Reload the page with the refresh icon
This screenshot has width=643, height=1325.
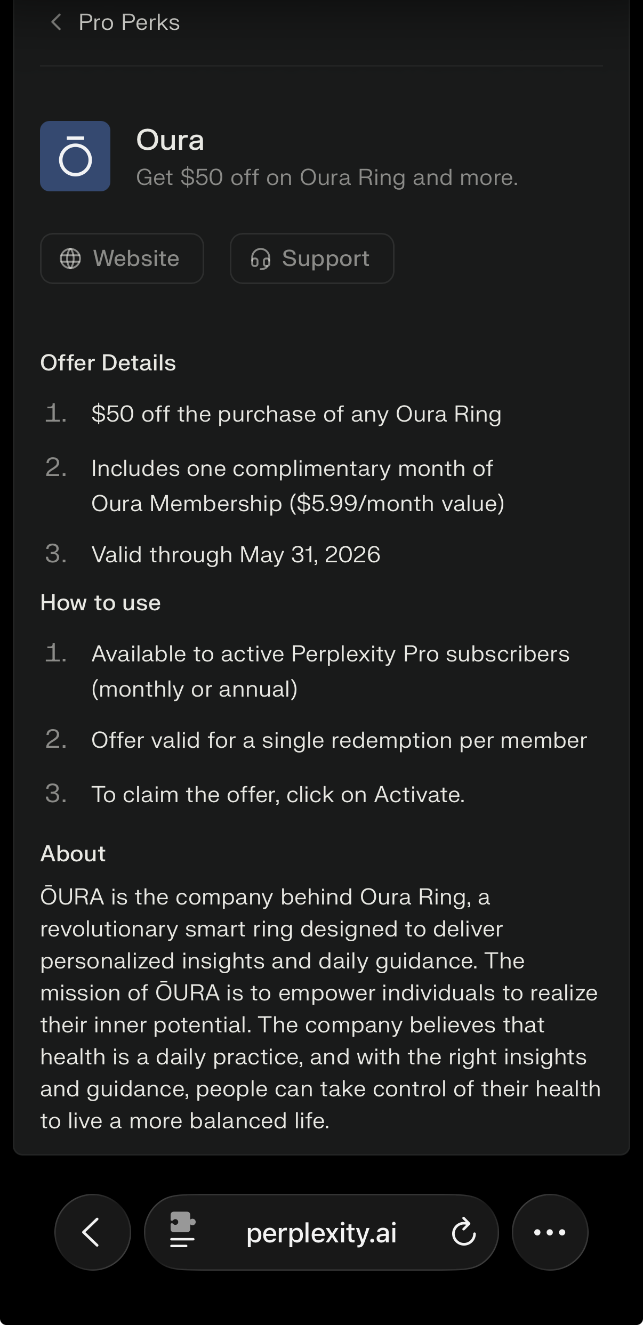pyautogui.click(x=464, y=1232)
